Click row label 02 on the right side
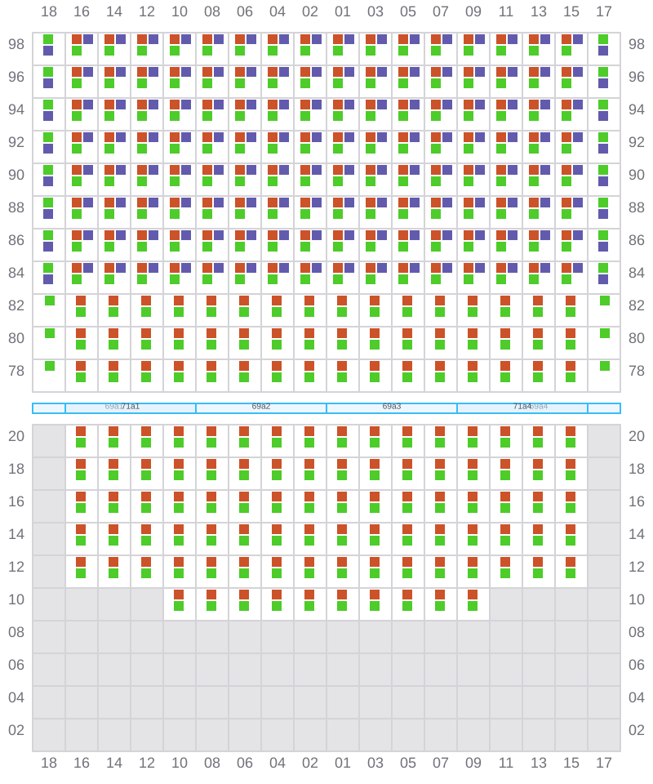Image resolution: width=653 pixels, height=784 pixels. (x=637, y=730)
